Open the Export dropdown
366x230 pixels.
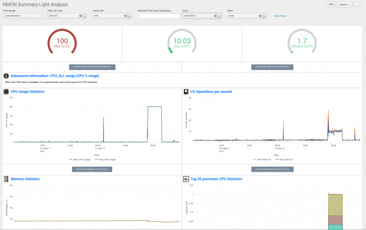click(344, 4)
